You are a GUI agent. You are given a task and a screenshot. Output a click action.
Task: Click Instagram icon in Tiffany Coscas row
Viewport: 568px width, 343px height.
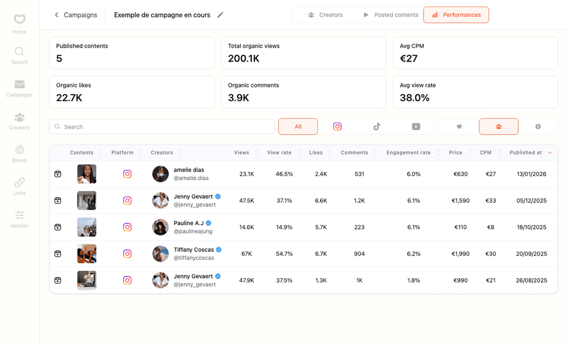[127, 254]
